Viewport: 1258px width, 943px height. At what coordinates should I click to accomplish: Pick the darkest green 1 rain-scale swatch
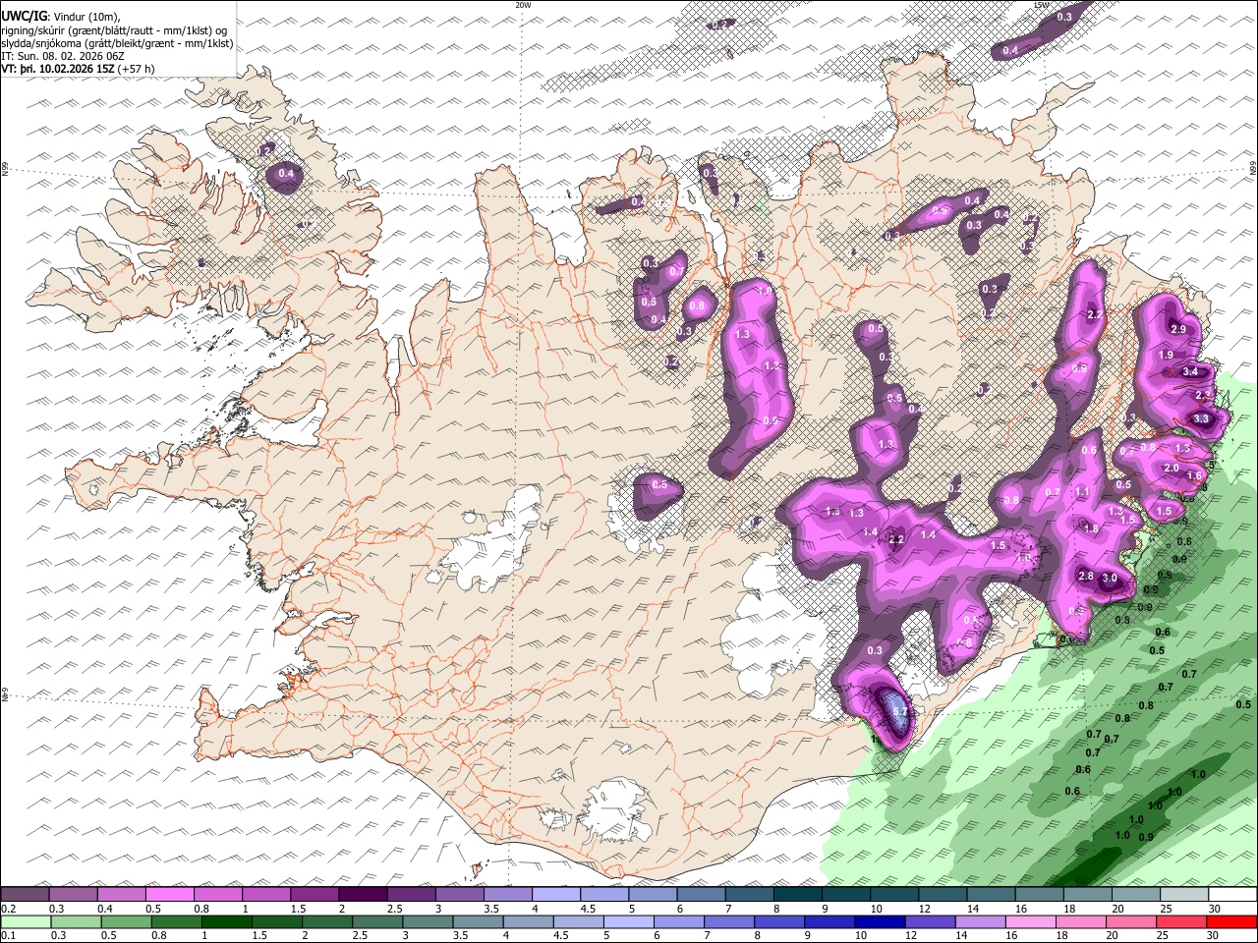pyautogui.click(x=227, y=921)
